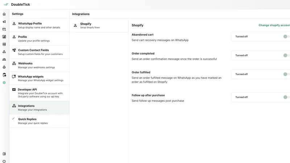Click 'Send an order confirmation message' description
This screenshot has width=290, height=163.
pyautogui.click(x=174, y=59)
